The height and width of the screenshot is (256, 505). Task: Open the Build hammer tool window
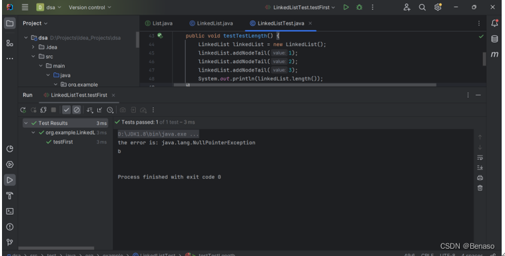click(10, 195)
